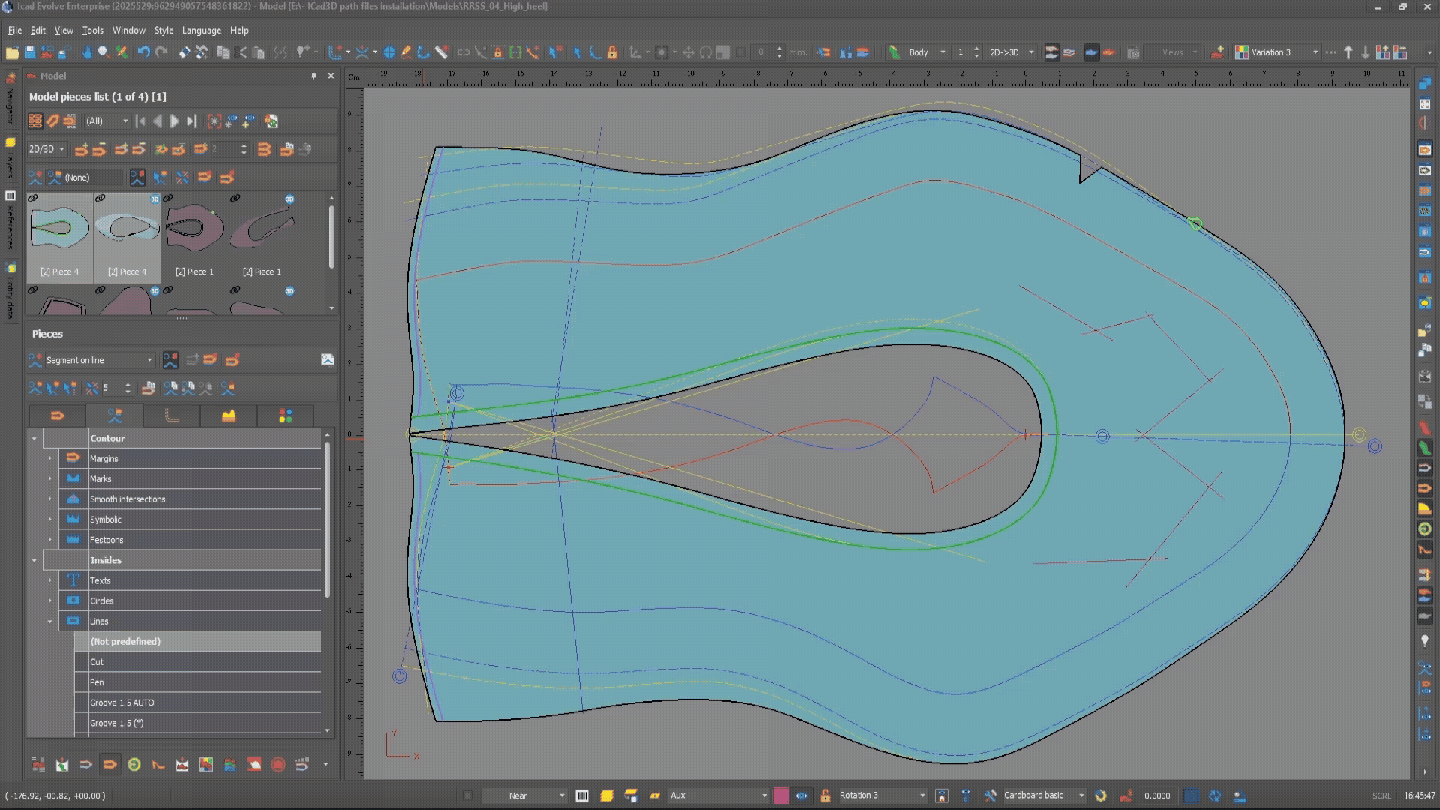Select the Pan hand tool

(x=87, y=52)
